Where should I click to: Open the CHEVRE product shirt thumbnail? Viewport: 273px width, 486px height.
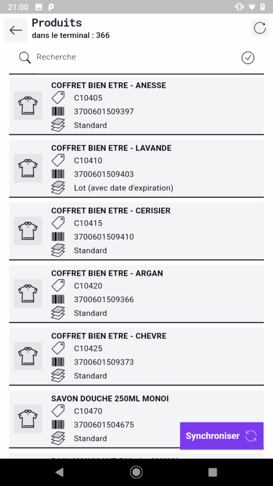[x=28, y=356]
